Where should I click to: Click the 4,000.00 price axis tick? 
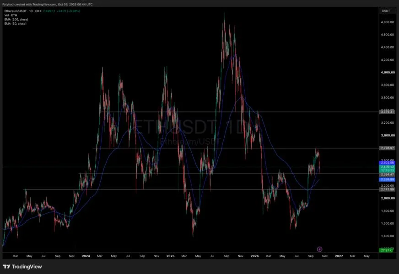tap(388, 72)
